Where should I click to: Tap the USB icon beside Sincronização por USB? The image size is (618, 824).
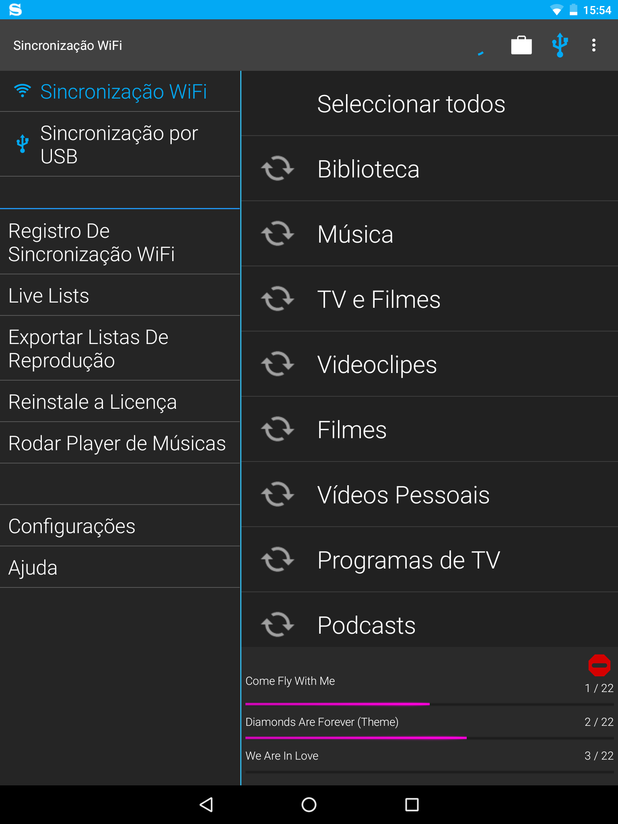[x=23, y=144]
